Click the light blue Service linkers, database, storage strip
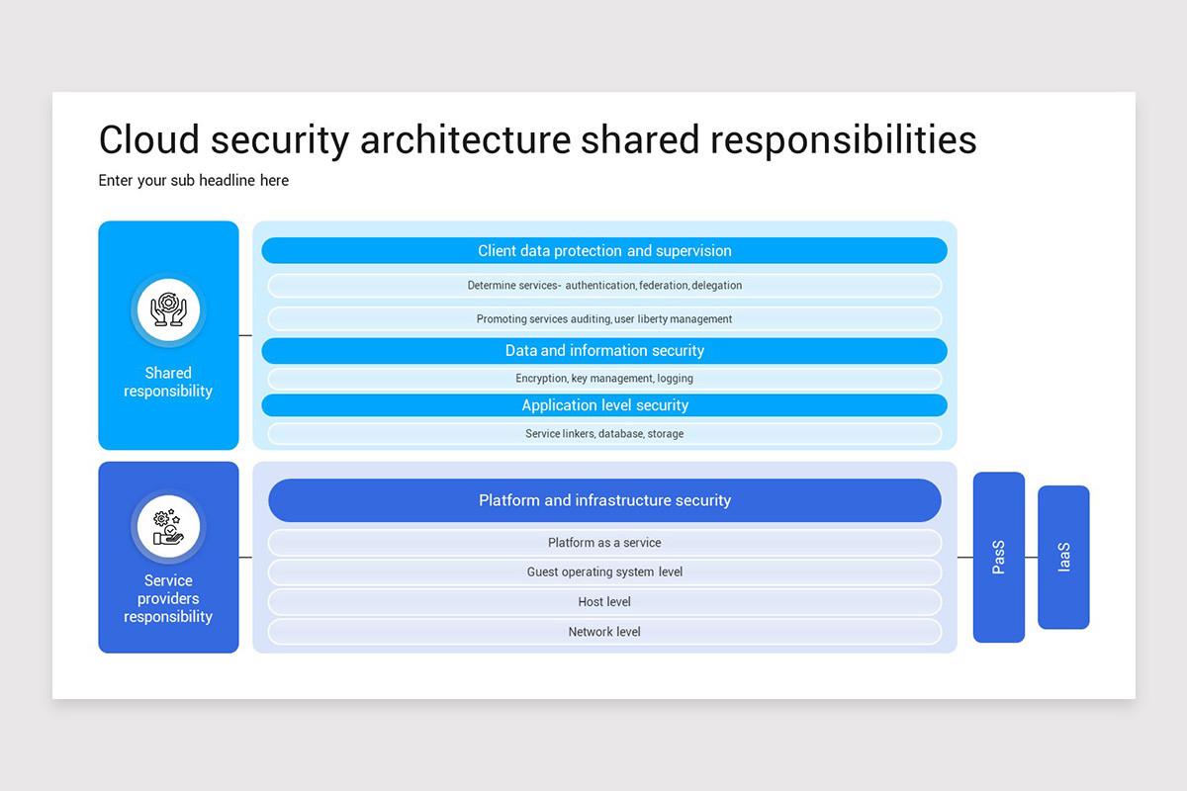1187x791 pixels. click(604, 433)
